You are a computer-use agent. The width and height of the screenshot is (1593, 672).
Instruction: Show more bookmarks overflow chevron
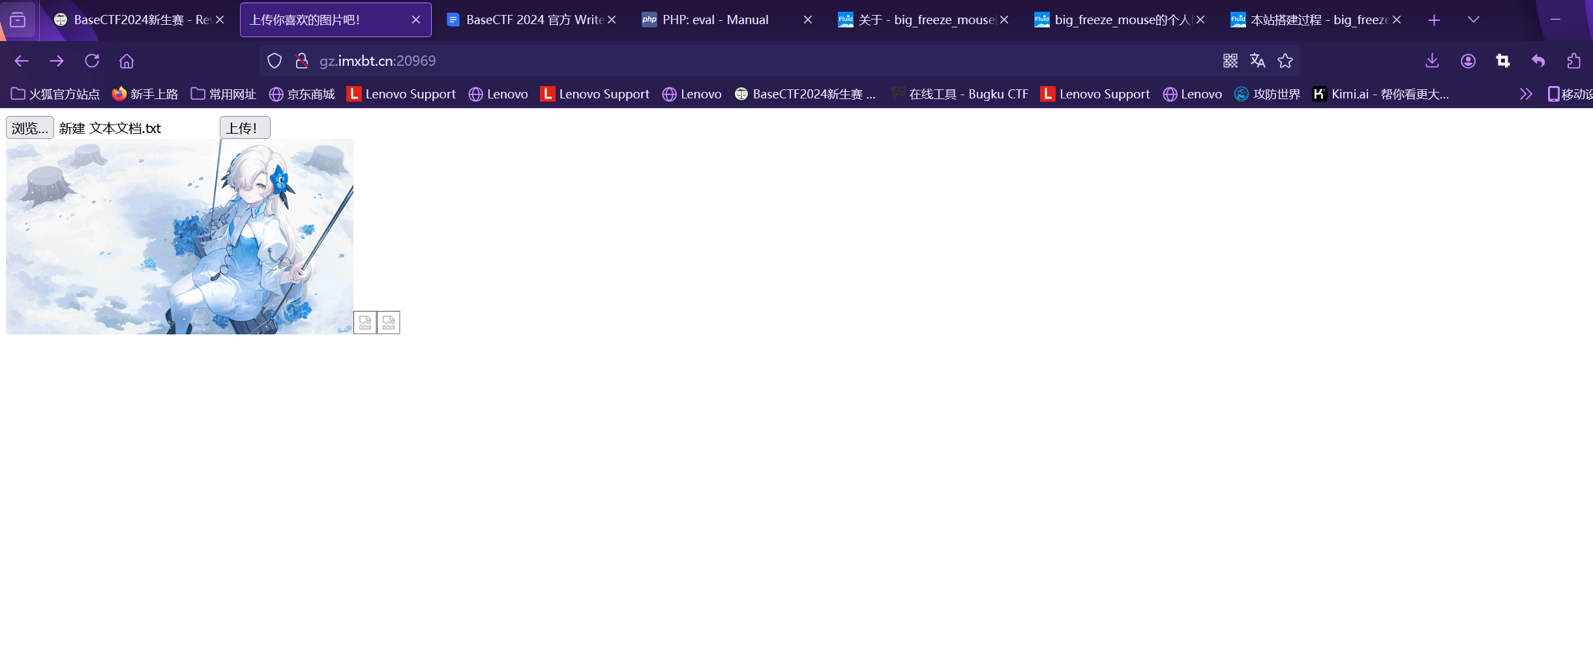pyautogui.click(x=1525, y=94)
